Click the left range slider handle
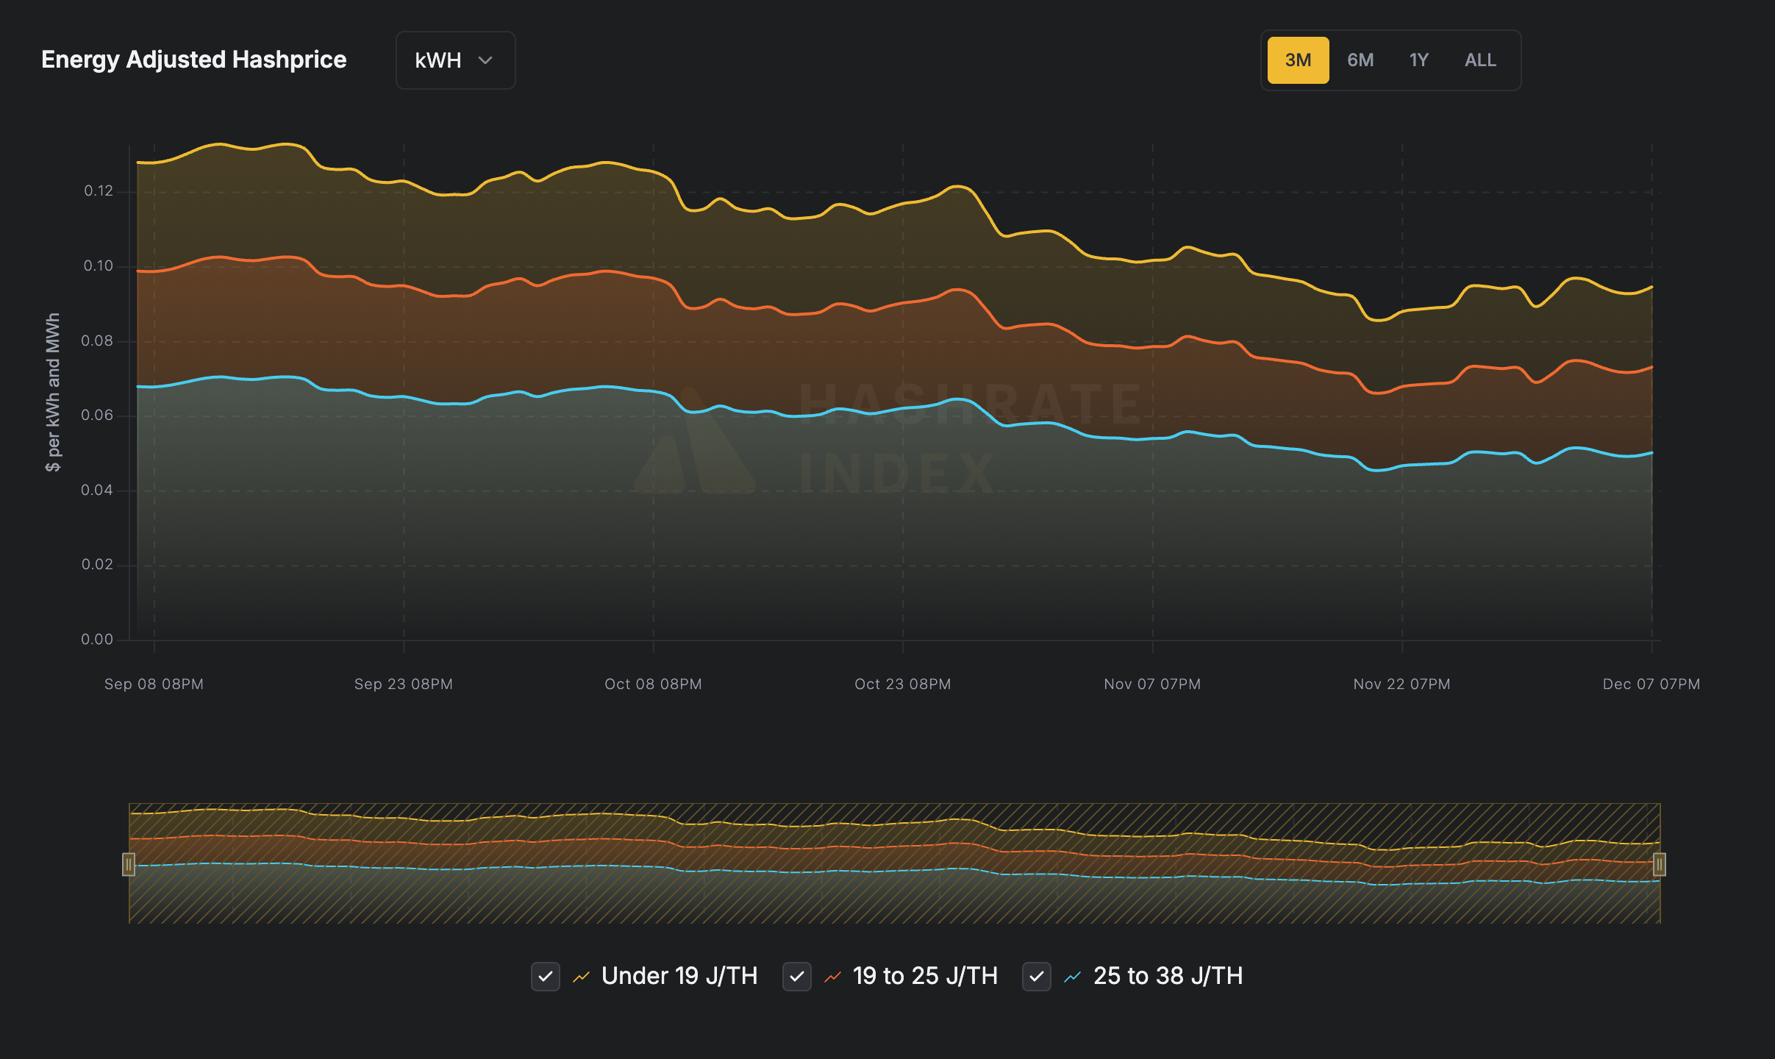The height and width of the screenshot is (1059, 1775). [x=129, y=864]
